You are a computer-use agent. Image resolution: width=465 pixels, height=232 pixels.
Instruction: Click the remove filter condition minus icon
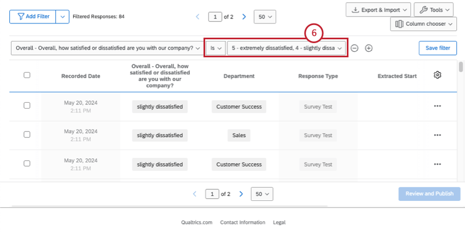click(x=354, y=48)
